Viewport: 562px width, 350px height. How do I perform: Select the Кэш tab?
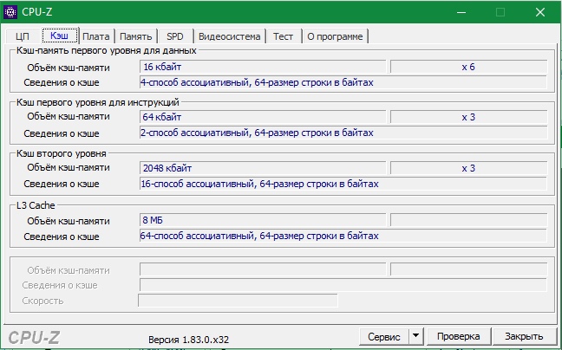click(60, 36)
